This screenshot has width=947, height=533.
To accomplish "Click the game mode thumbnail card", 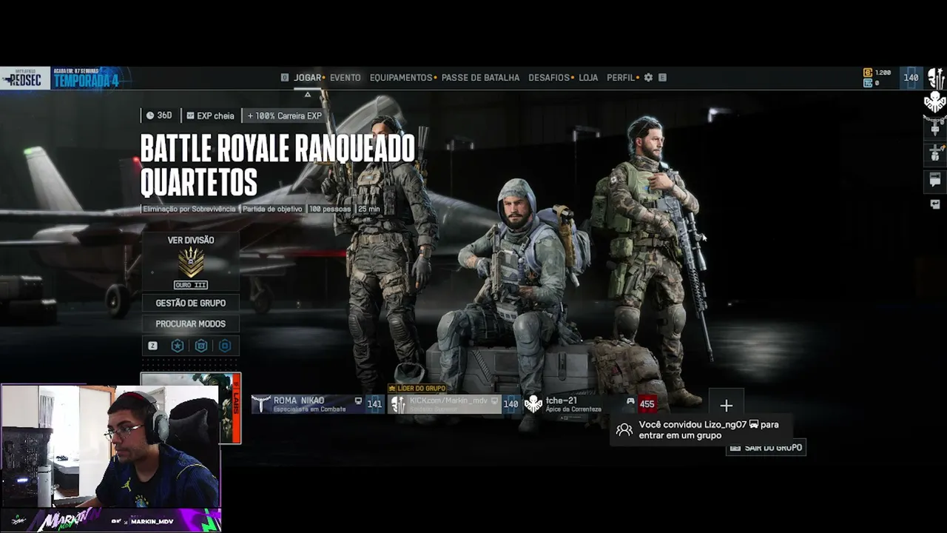I will point(191,409).
